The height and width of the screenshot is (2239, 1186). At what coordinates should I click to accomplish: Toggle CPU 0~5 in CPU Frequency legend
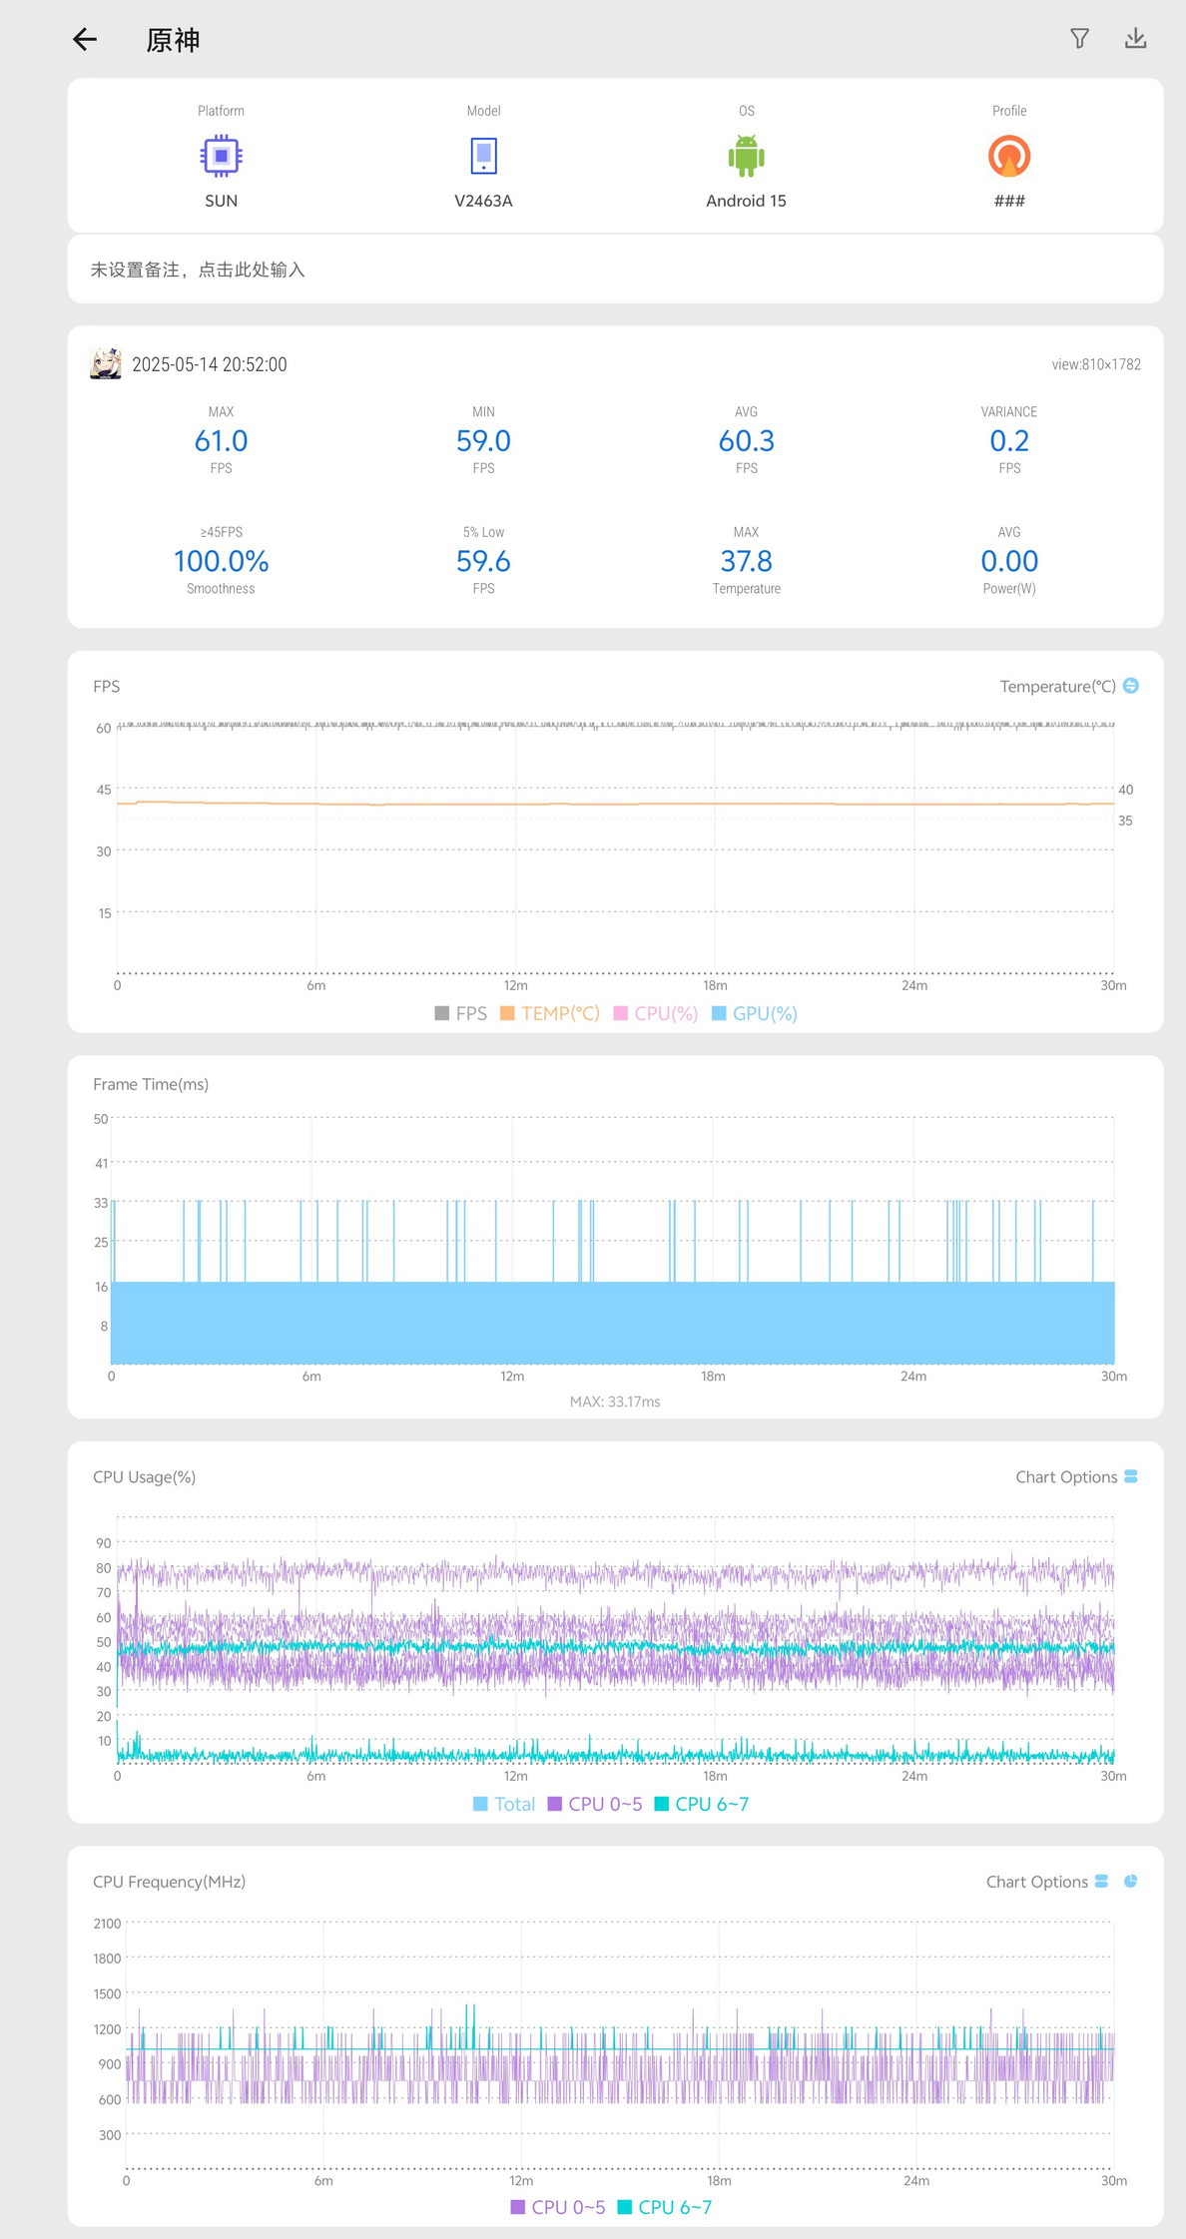click(558, 2207)
